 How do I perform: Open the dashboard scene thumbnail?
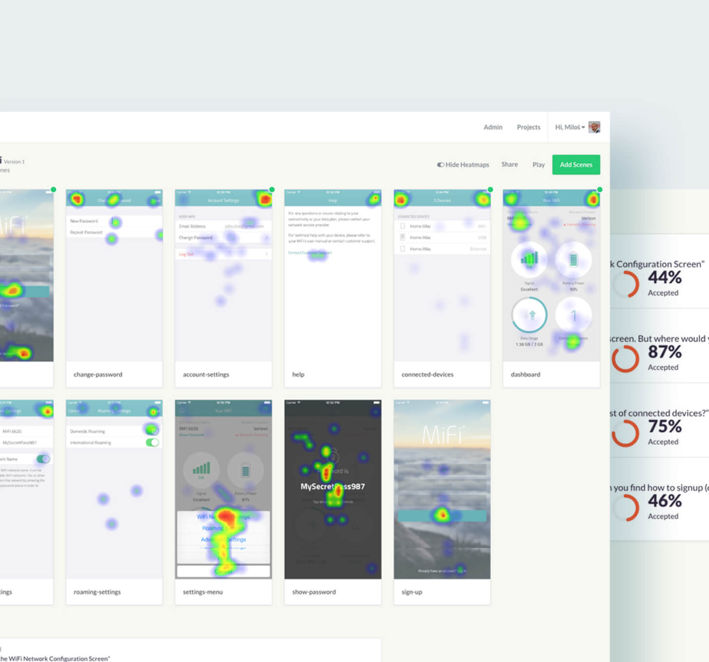[x=551, y=275]
